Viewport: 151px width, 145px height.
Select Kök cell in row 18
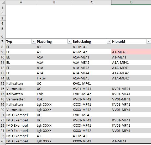[x=54, y=99]
